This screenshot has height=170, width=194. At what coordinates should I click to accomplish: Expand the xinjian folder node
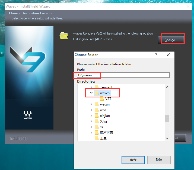(91, 116)
